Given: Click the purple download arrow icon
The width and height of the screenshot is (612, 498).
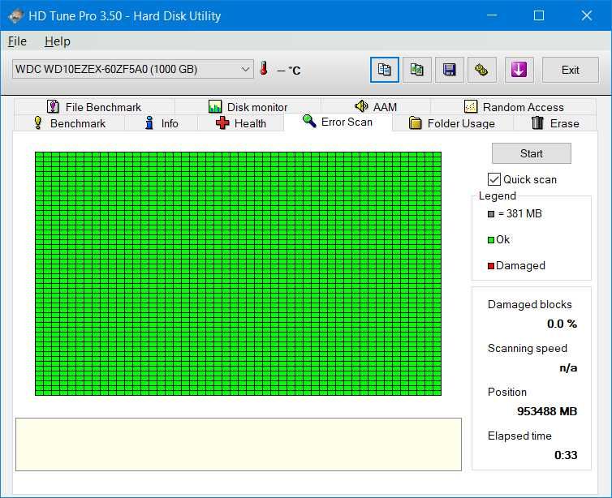Looking at the screenshot, I should (519, 70).
